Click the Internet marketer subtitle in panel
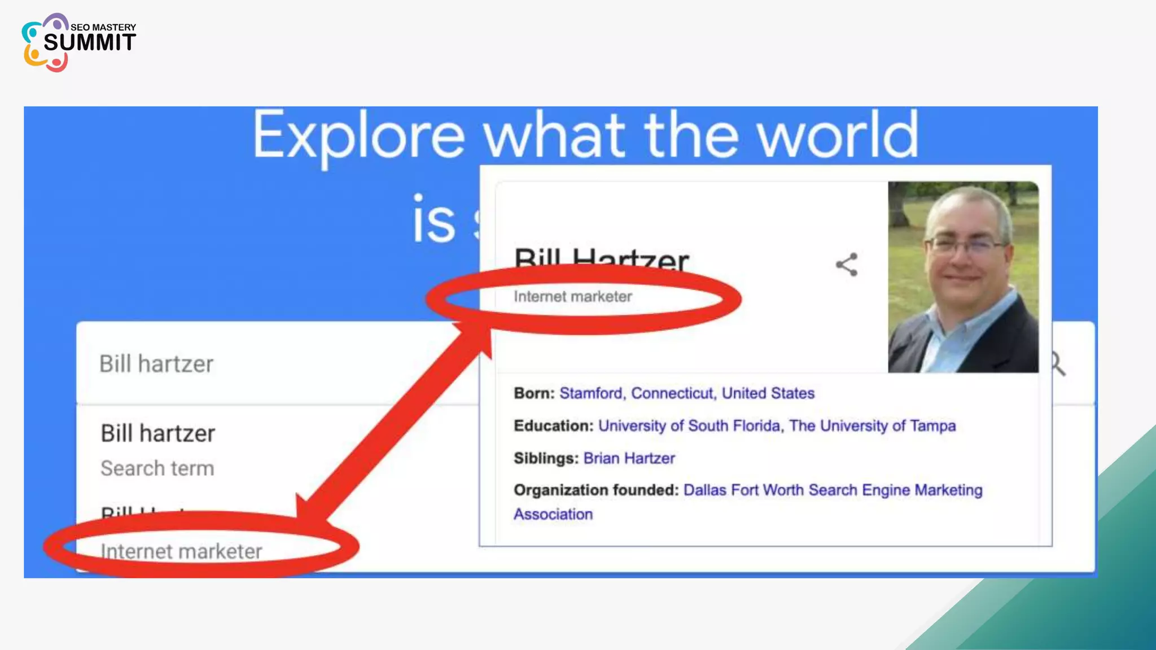1156x650 pixels. tap(572, 297)
